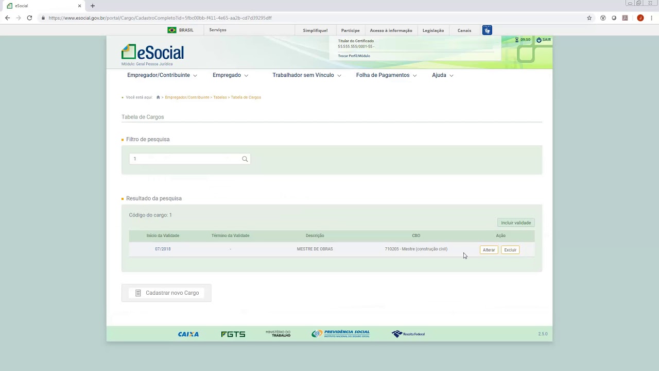Click the Receita Federal logo

[408, 334]
